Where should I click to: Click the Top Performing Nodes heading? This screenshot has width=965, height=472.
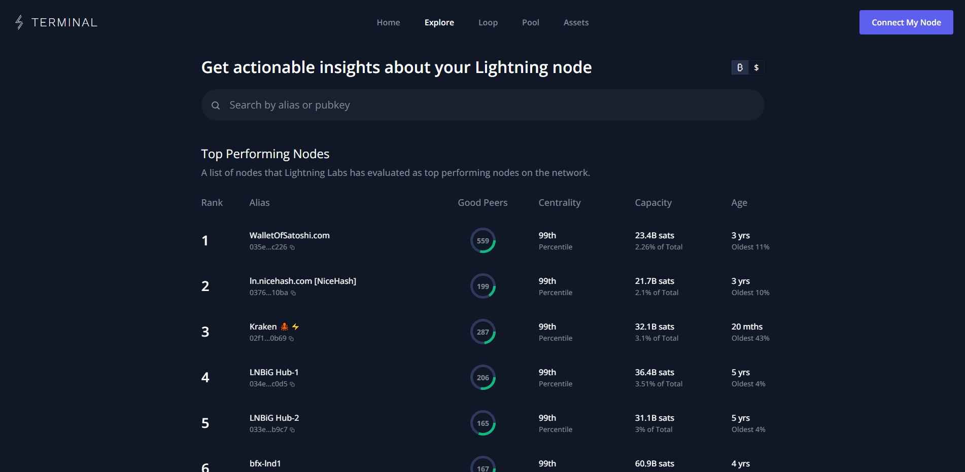click(x=265, y=154)
